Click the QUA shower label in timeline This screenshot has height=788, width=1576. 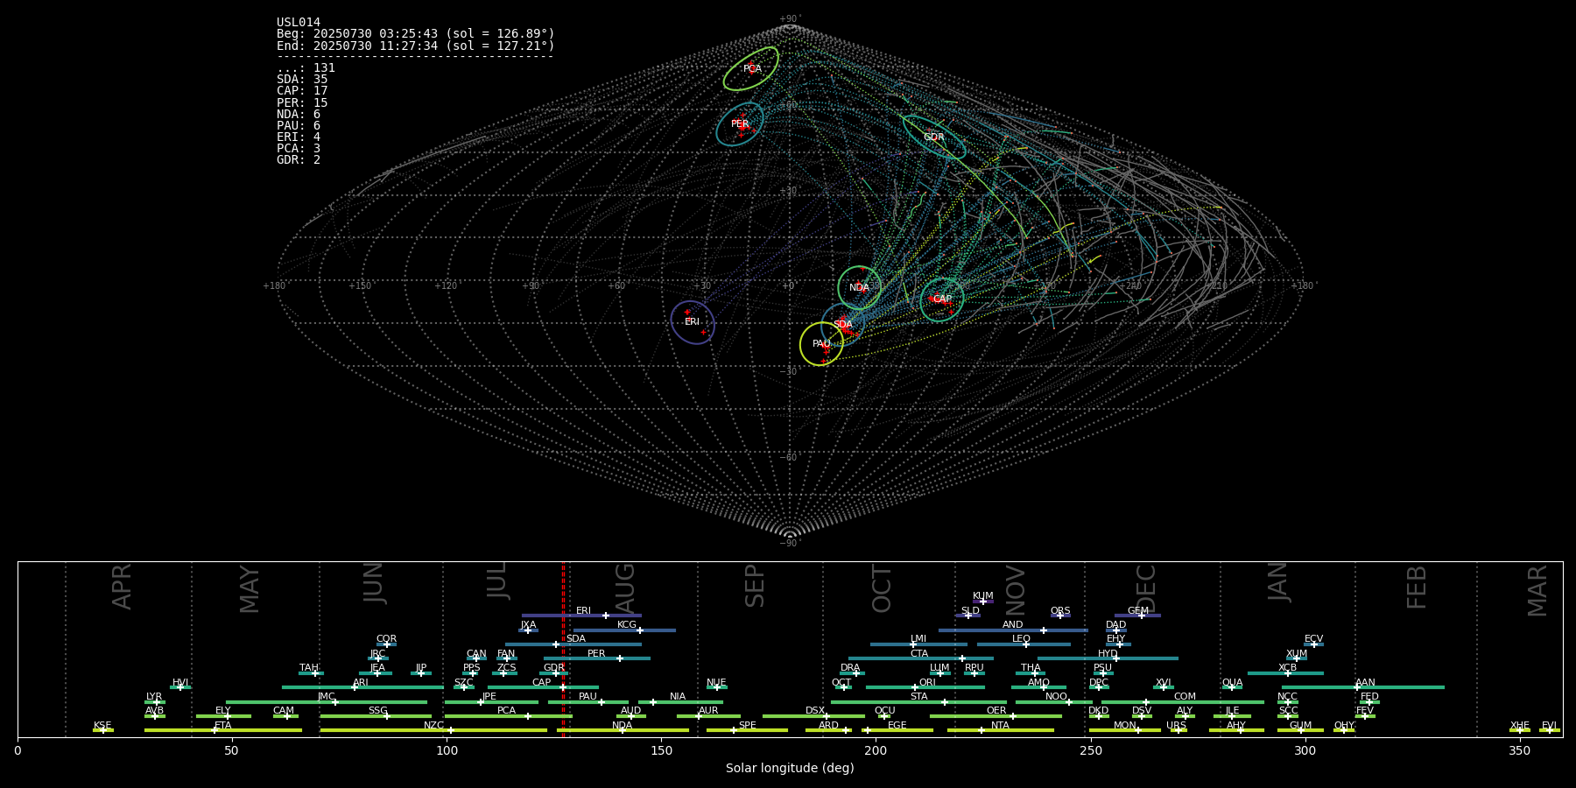coord(1232,683)
